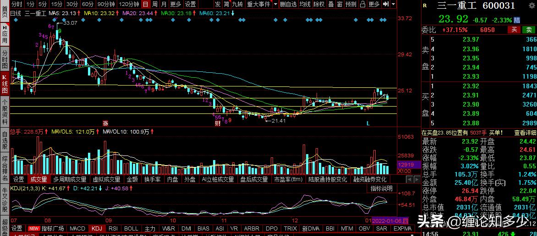Switch to the EXPMA indicator tab

click(x=402, y=229)
